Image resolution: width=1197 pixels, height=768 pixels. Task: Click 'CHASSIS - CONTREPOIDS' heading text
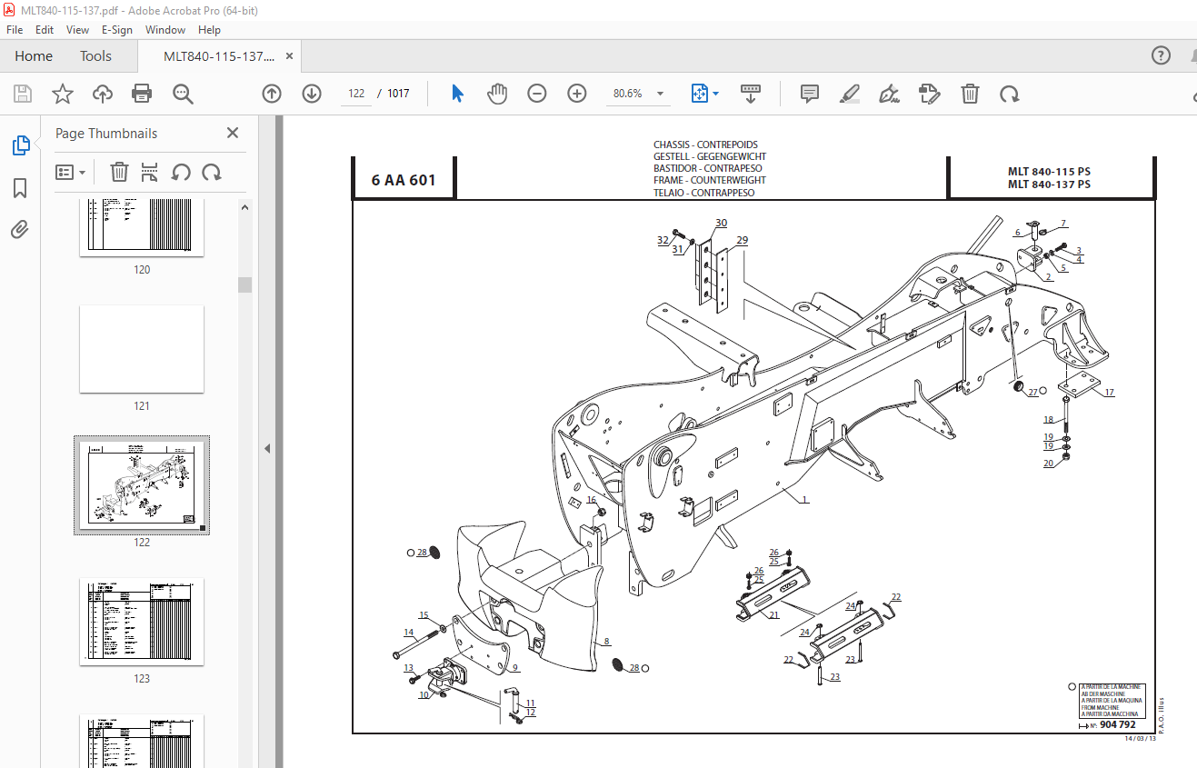pos(705,145)
